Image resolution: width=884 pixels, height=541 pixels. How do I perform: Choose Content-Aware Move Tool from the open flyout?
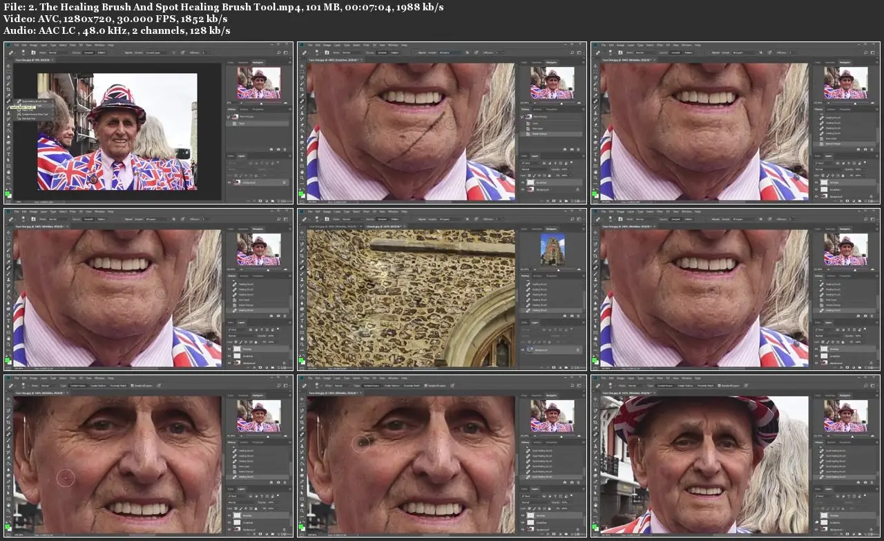tap(35, 114)
